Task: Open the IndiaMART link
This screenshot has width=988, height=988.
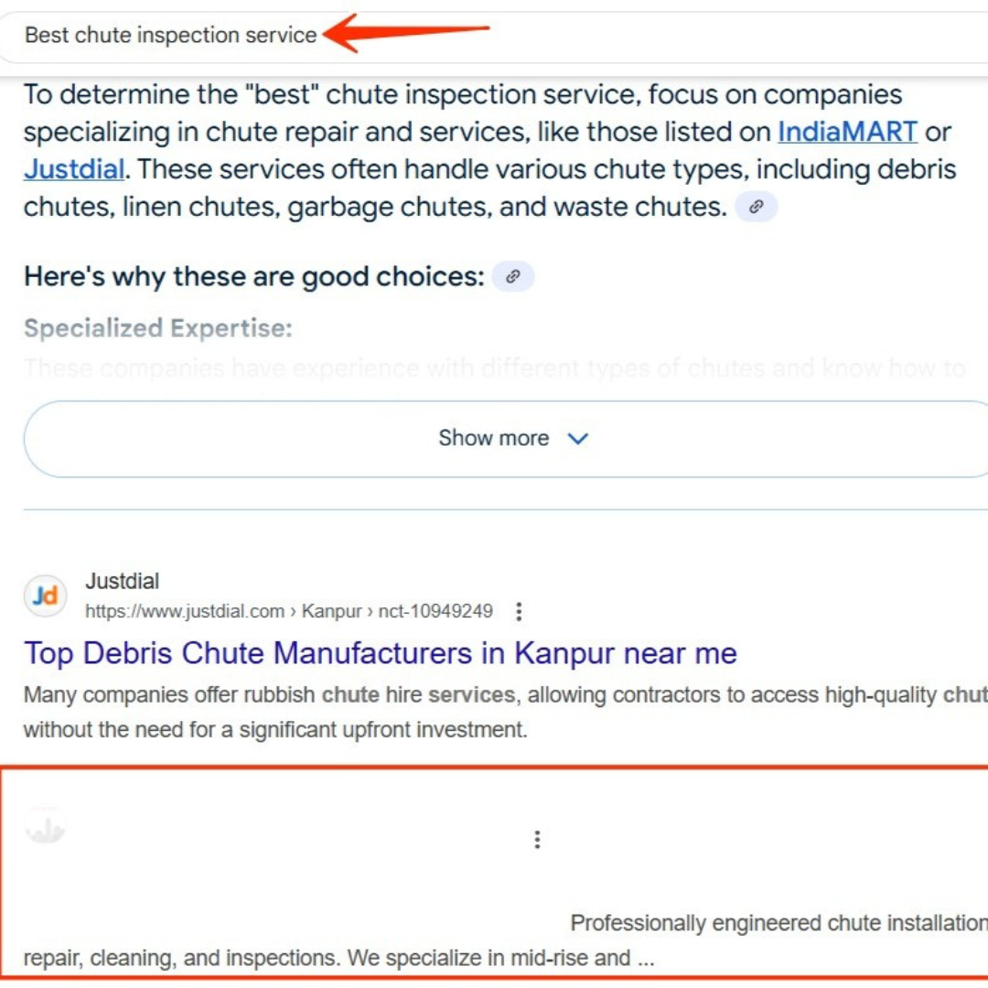Action: click(847, 132)
